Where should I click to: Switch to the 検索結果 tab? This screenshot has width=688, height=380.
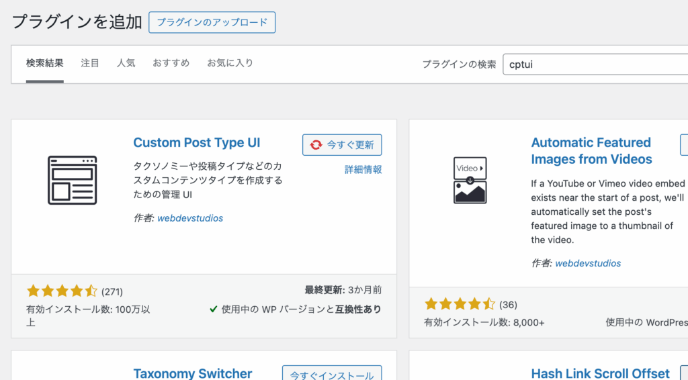(45, 63)
